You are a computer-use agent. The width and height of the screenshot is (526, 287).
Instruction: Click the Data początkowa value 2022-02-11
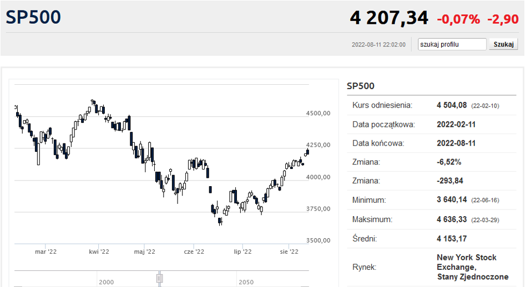pos(456,125)
